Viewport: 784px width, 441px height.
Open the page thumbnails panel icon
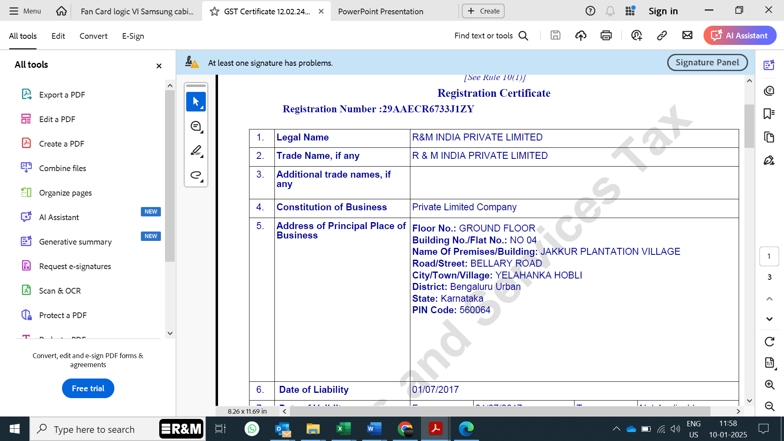[x=769, y=137]
